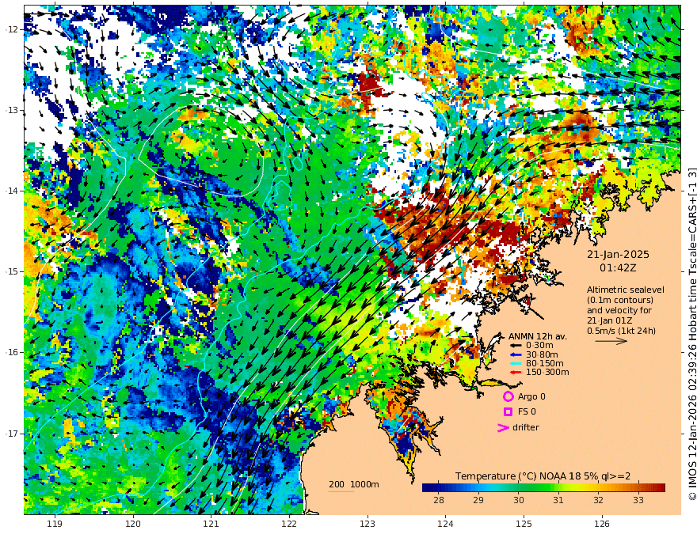Screen dimensions: 697x538
Task: Click the '30-80m' depth label
Action: click(542, 354)
